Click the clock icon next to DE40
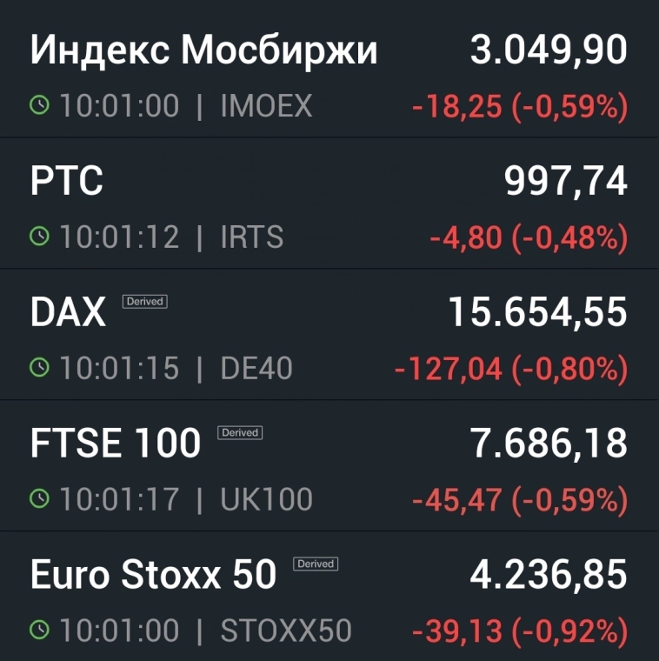This screenshot has width=659, height=661. [x=40, y=369]
